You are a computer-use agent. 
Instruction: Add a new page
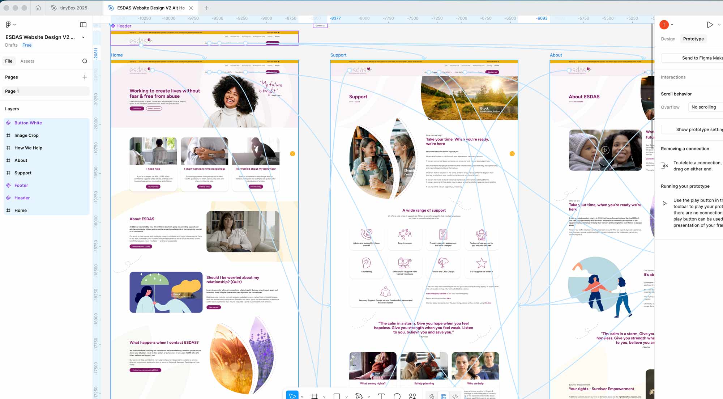coord(85,77)
